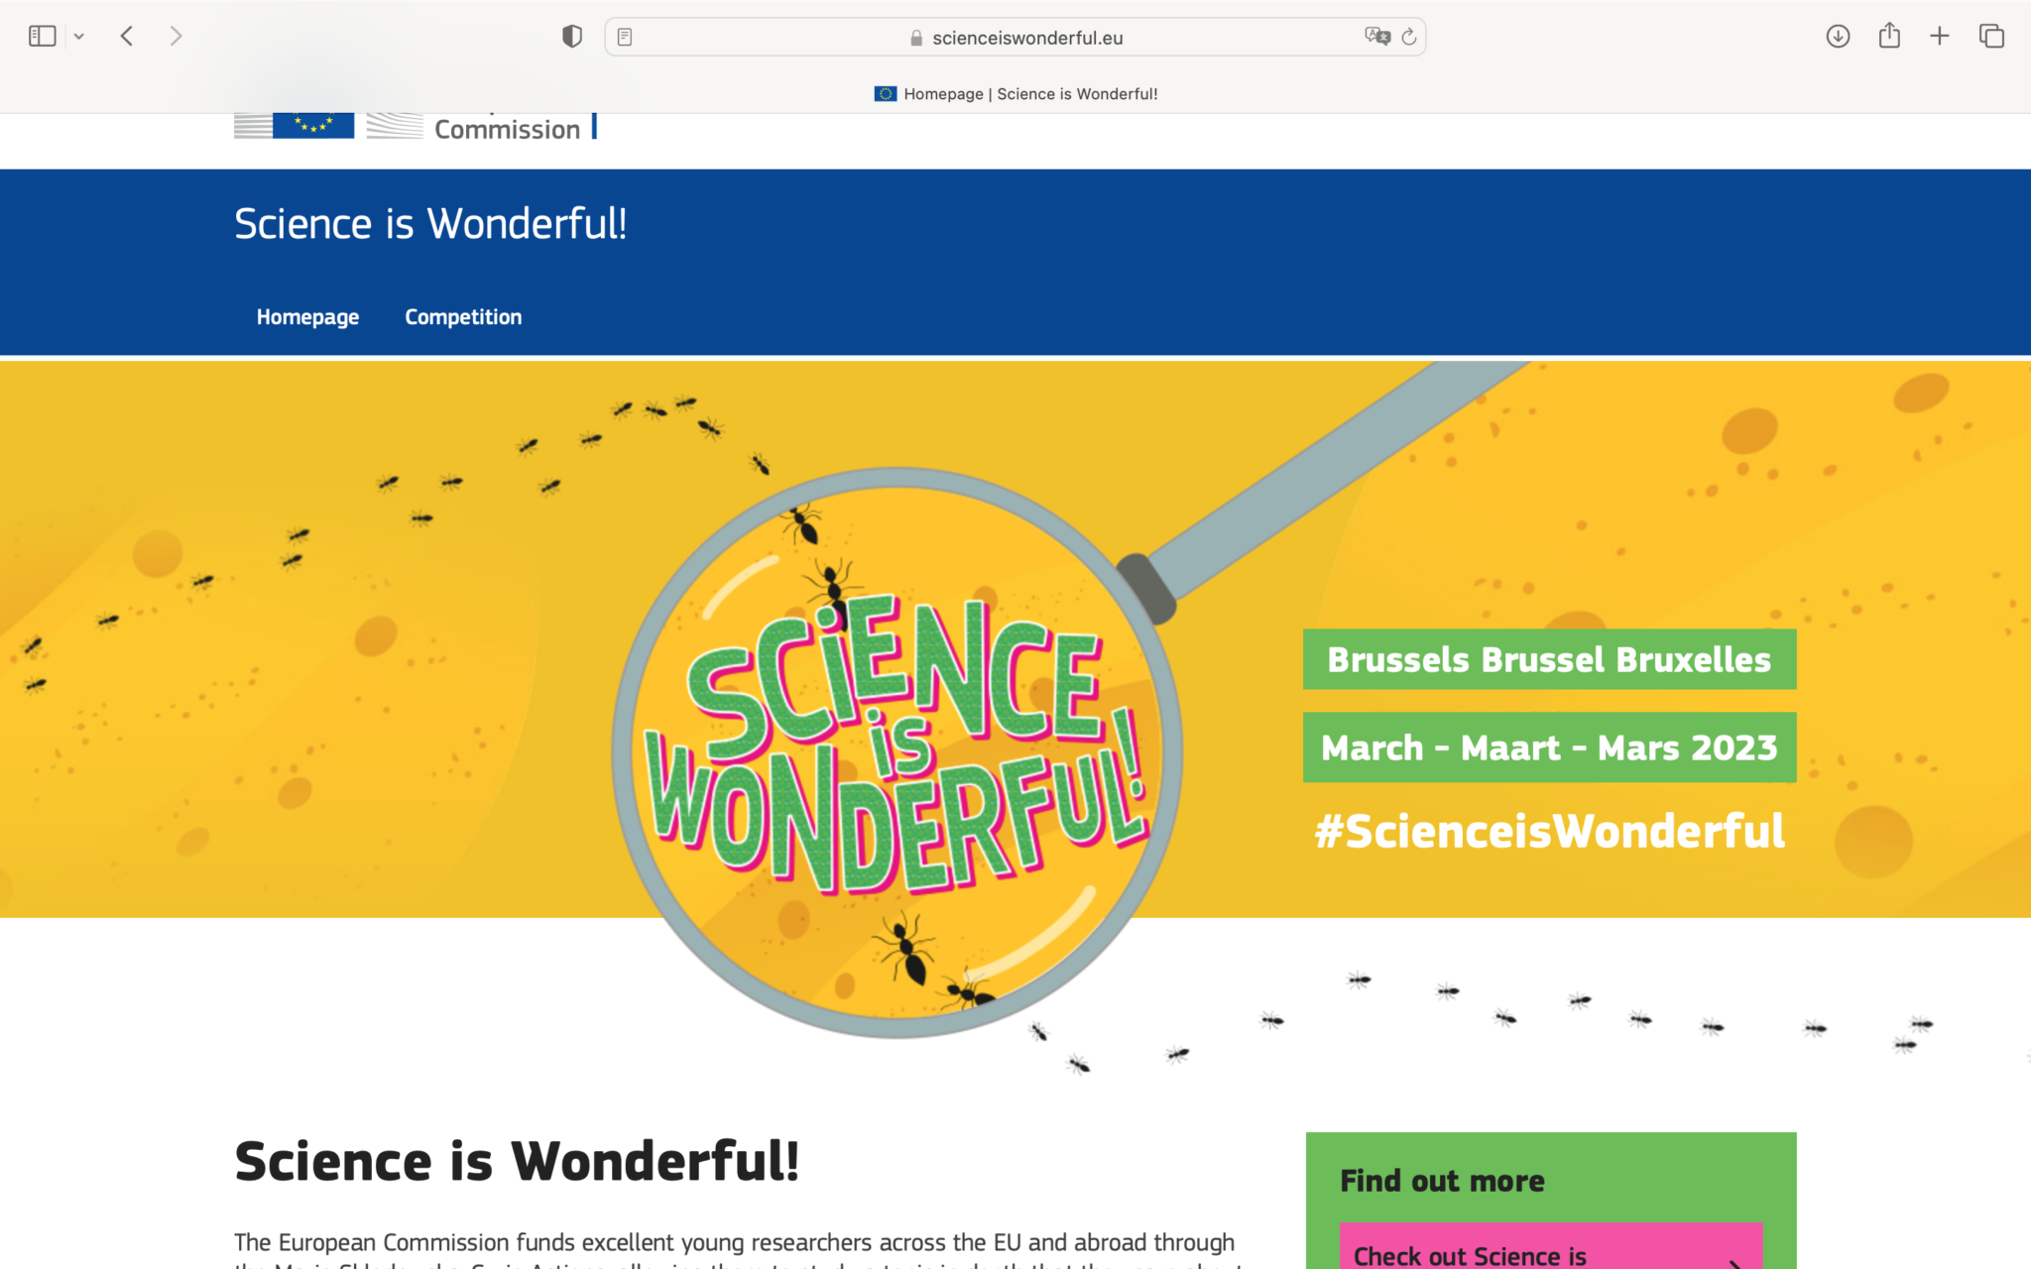Viewport: 2031px width, 1269px height.
Task: Show the tab overview
Action: click(x=1989, y=36)
